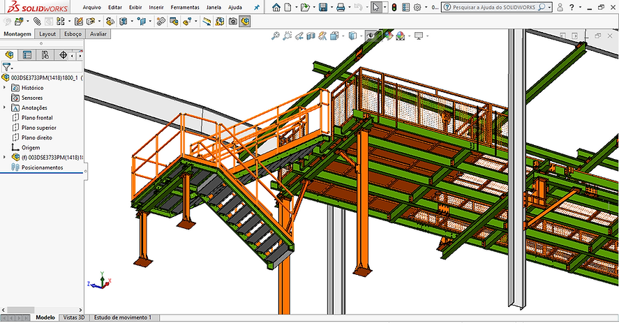Image resolution: width=619 pixels, height=323 pixels.
Task: Switch to the Vistas 3D bottom tab
Action: [74, 317]
